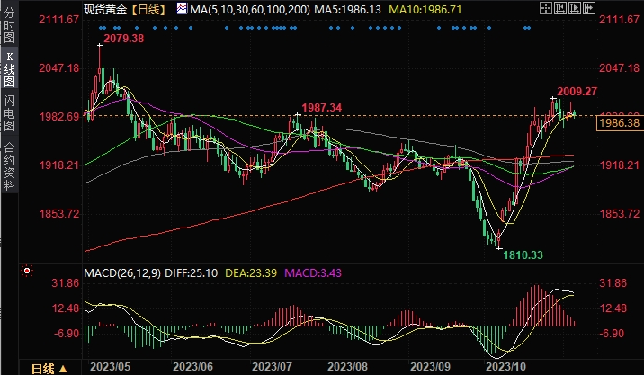Viewport: 644px width, 375px height.
Task: Click the 1810.33 low price label
Action: click(523, 255)
